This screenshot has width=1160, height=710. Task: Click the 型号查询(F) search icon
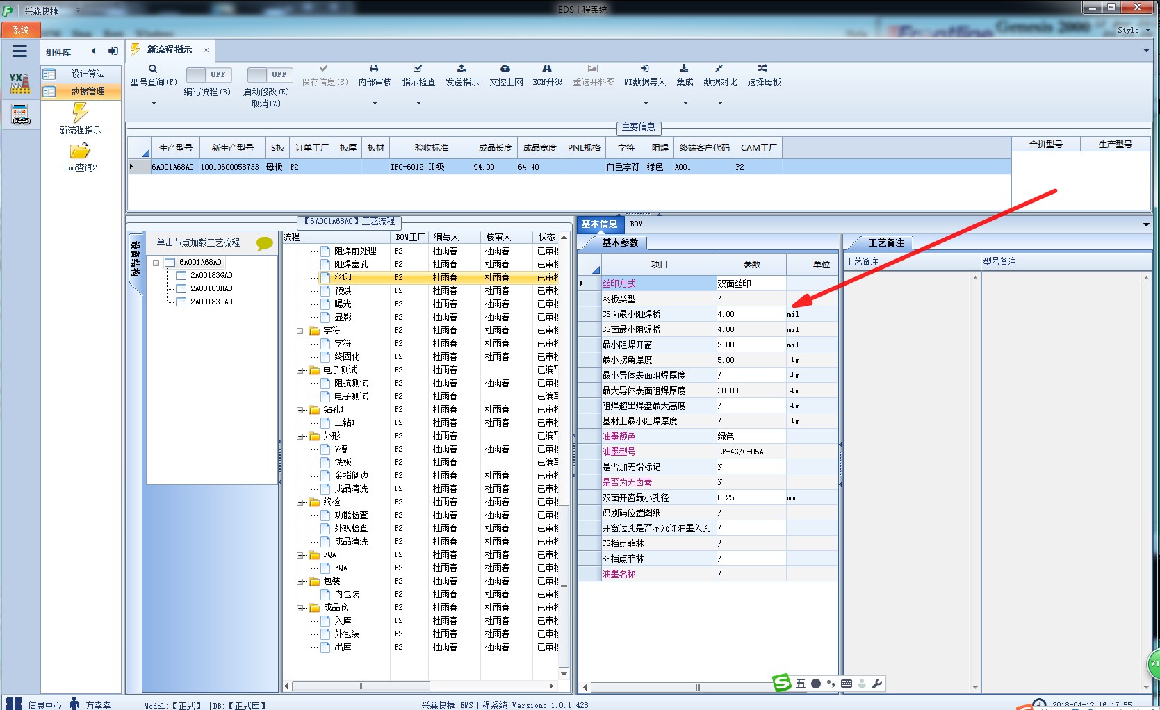coord(153,69)
